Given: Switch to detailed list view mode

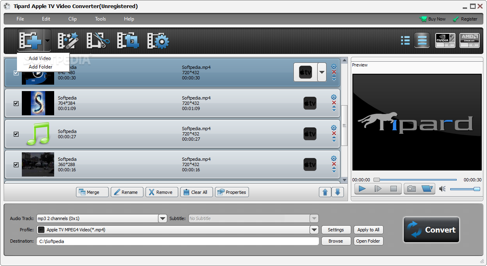Looking at the screenshot, I should (x=422, y=40).
